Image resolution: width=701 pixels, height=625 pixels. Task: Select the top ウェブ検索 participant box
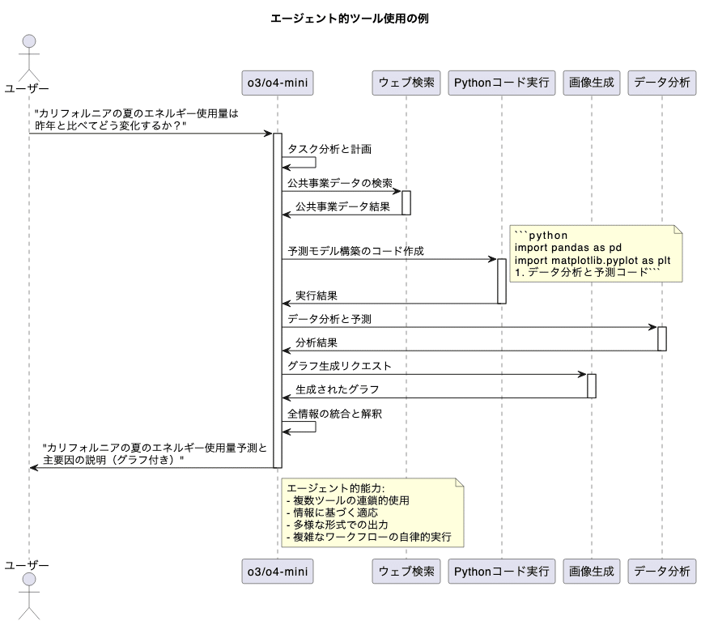tap(406, 83)
